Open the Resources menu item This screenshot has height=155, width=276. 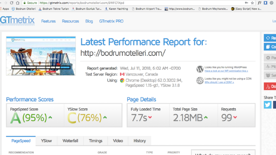[x=70, y=21]
